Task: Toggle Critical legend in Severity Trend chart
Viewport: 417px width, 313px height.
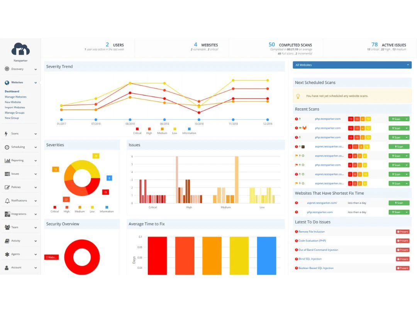Action: tap(137, 131)
